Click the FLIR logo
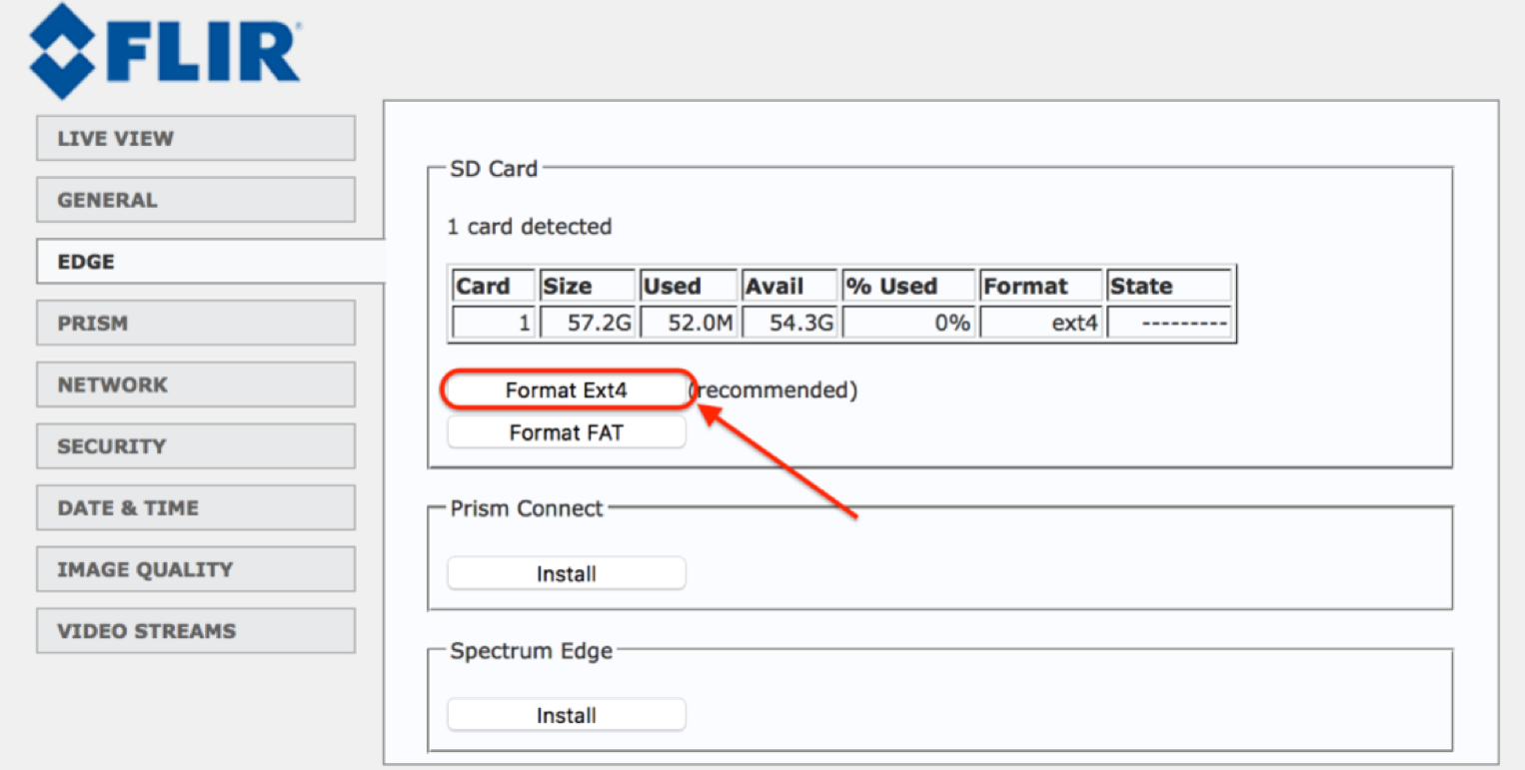 pos(165,52)
